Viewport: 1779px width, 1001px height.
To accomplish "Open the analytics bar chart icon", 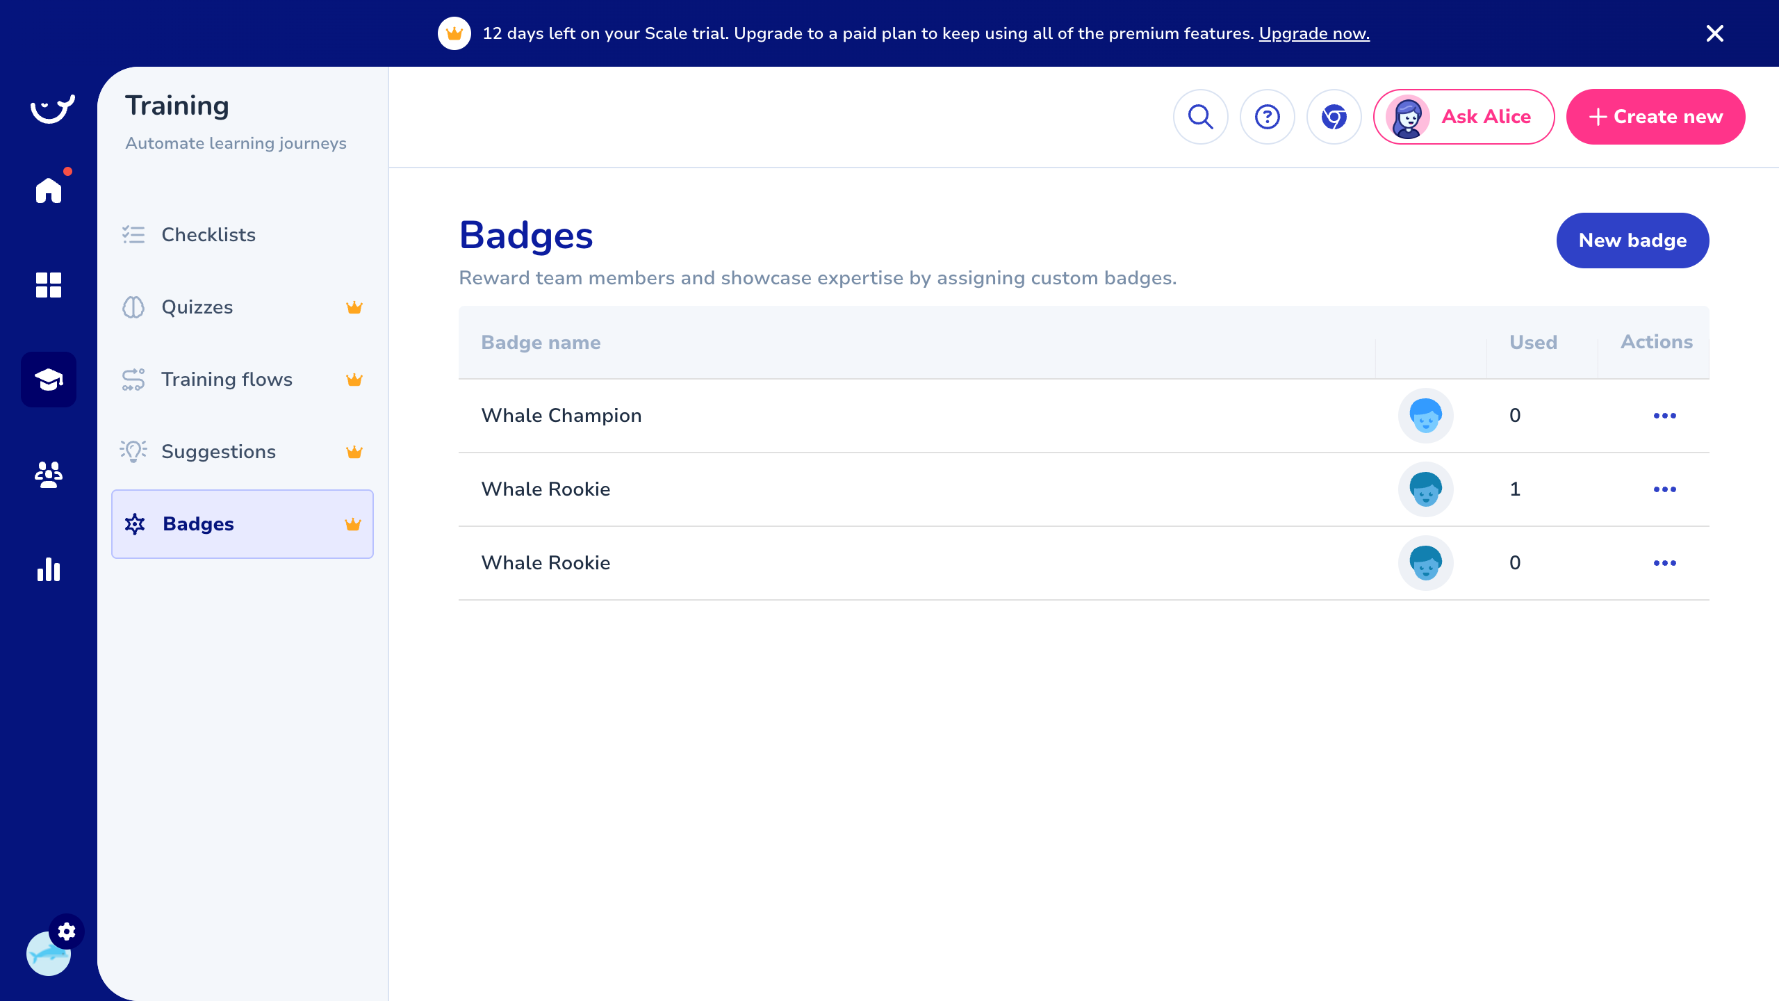I will pos(48,570).
